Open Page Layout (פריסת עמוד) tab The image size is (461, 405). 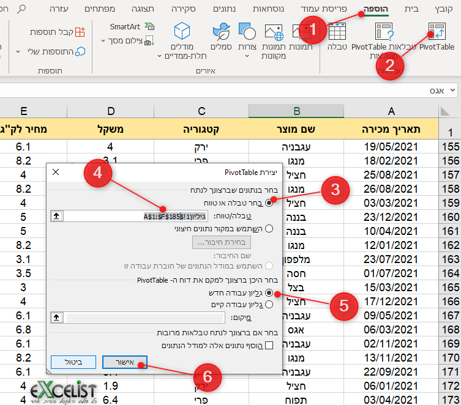(324, 9)
